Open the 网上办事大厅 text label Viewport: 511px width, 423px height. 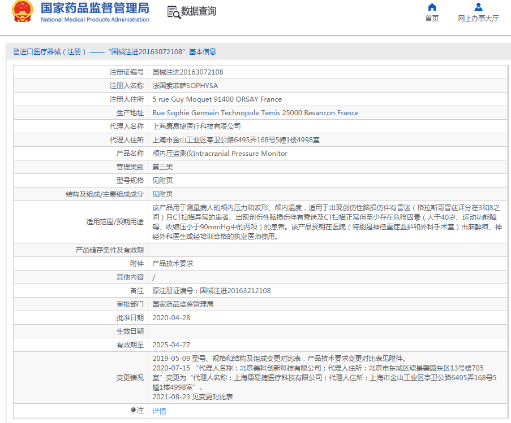point(478,19)
